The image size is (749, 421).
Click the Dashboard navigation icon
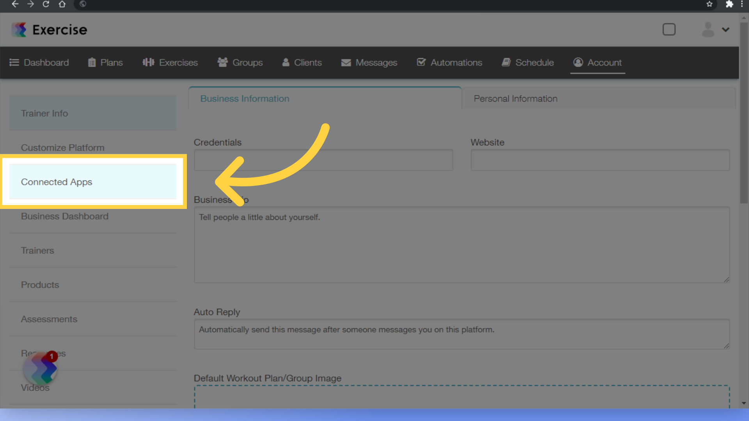[14, 62]
